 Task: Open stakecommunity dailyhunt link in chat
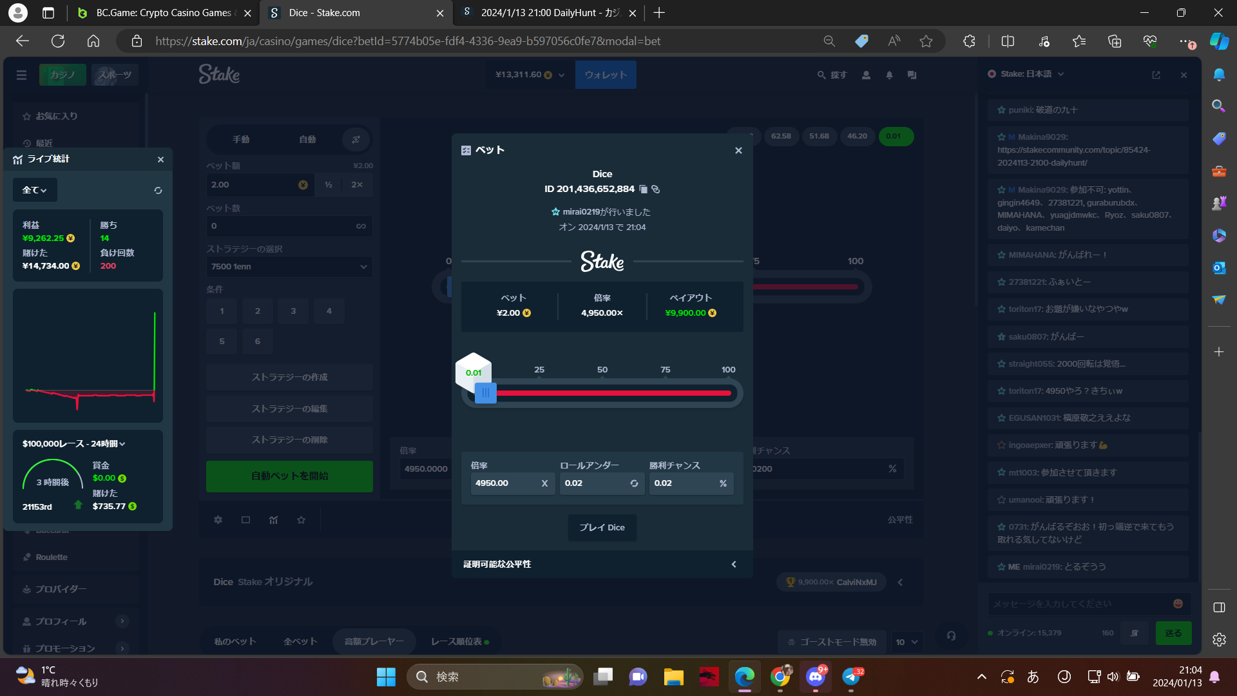pos(1073,156)
